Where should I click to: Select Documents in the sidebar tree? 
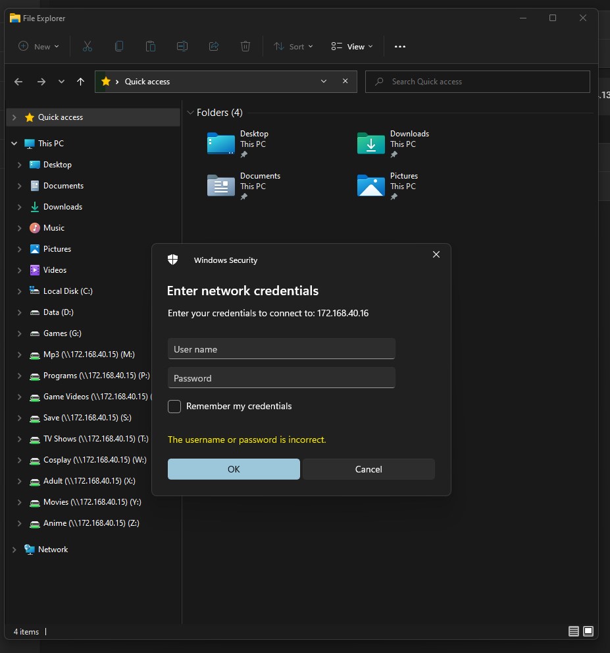tap(64, 186)
